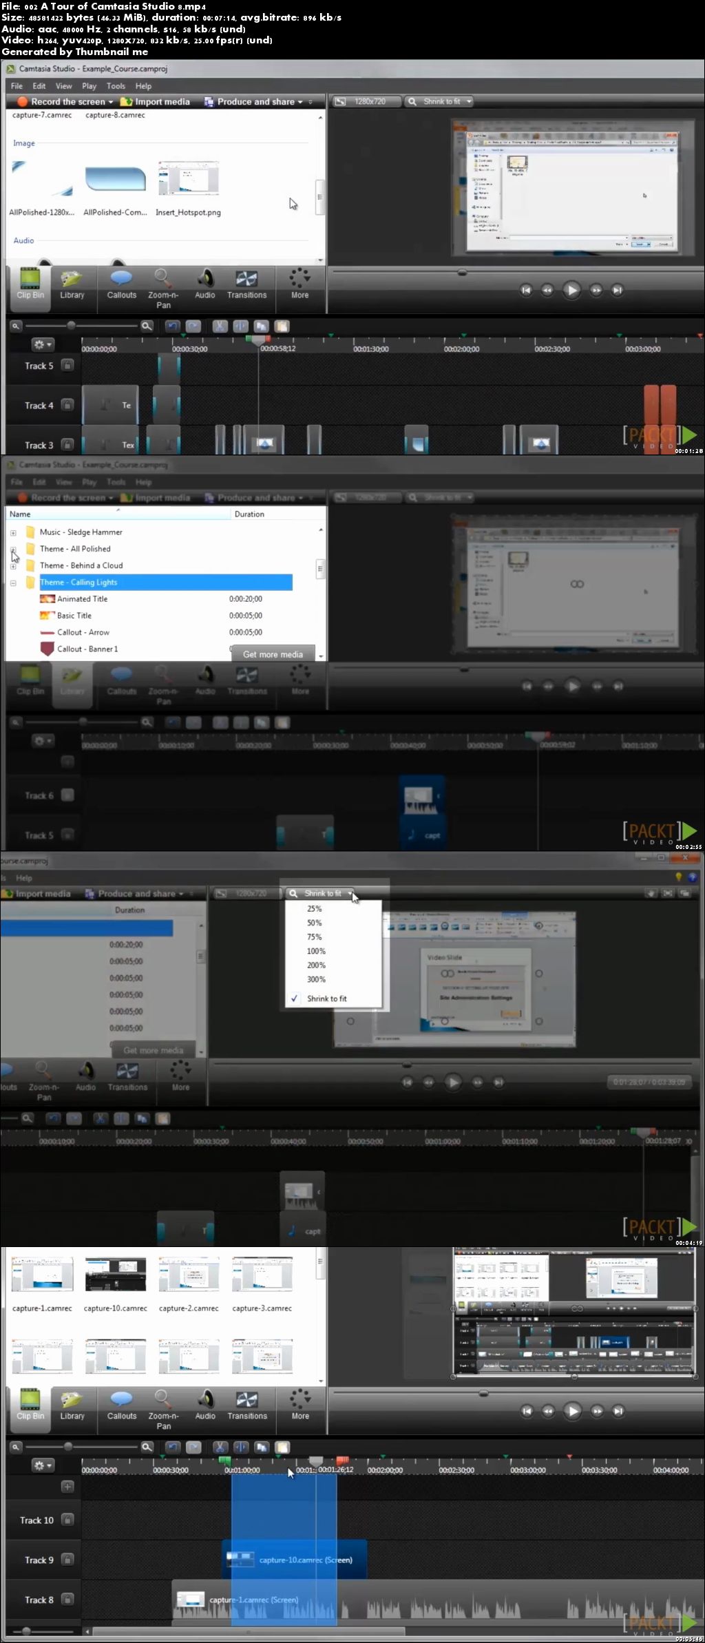705x1643 pixels.
Task: Click the yellow lightbulb tips icon in third frame
Action: tap(679, 877)
